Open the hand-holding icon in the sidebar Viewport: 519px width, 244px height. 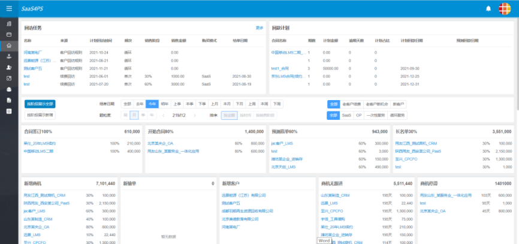[9, 56]
